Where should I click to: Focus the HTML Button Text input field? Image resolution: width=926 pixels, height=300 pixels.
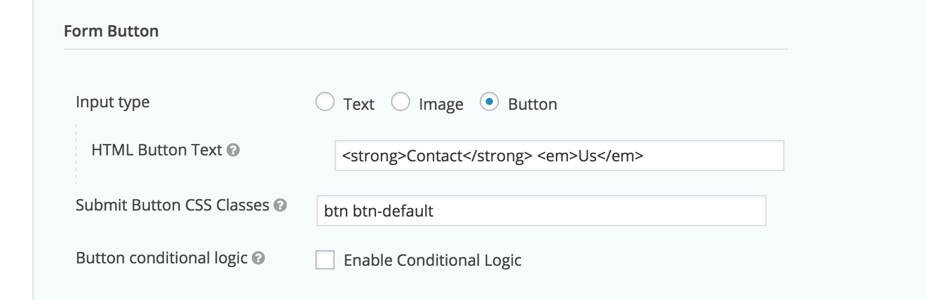click(559, 156)
